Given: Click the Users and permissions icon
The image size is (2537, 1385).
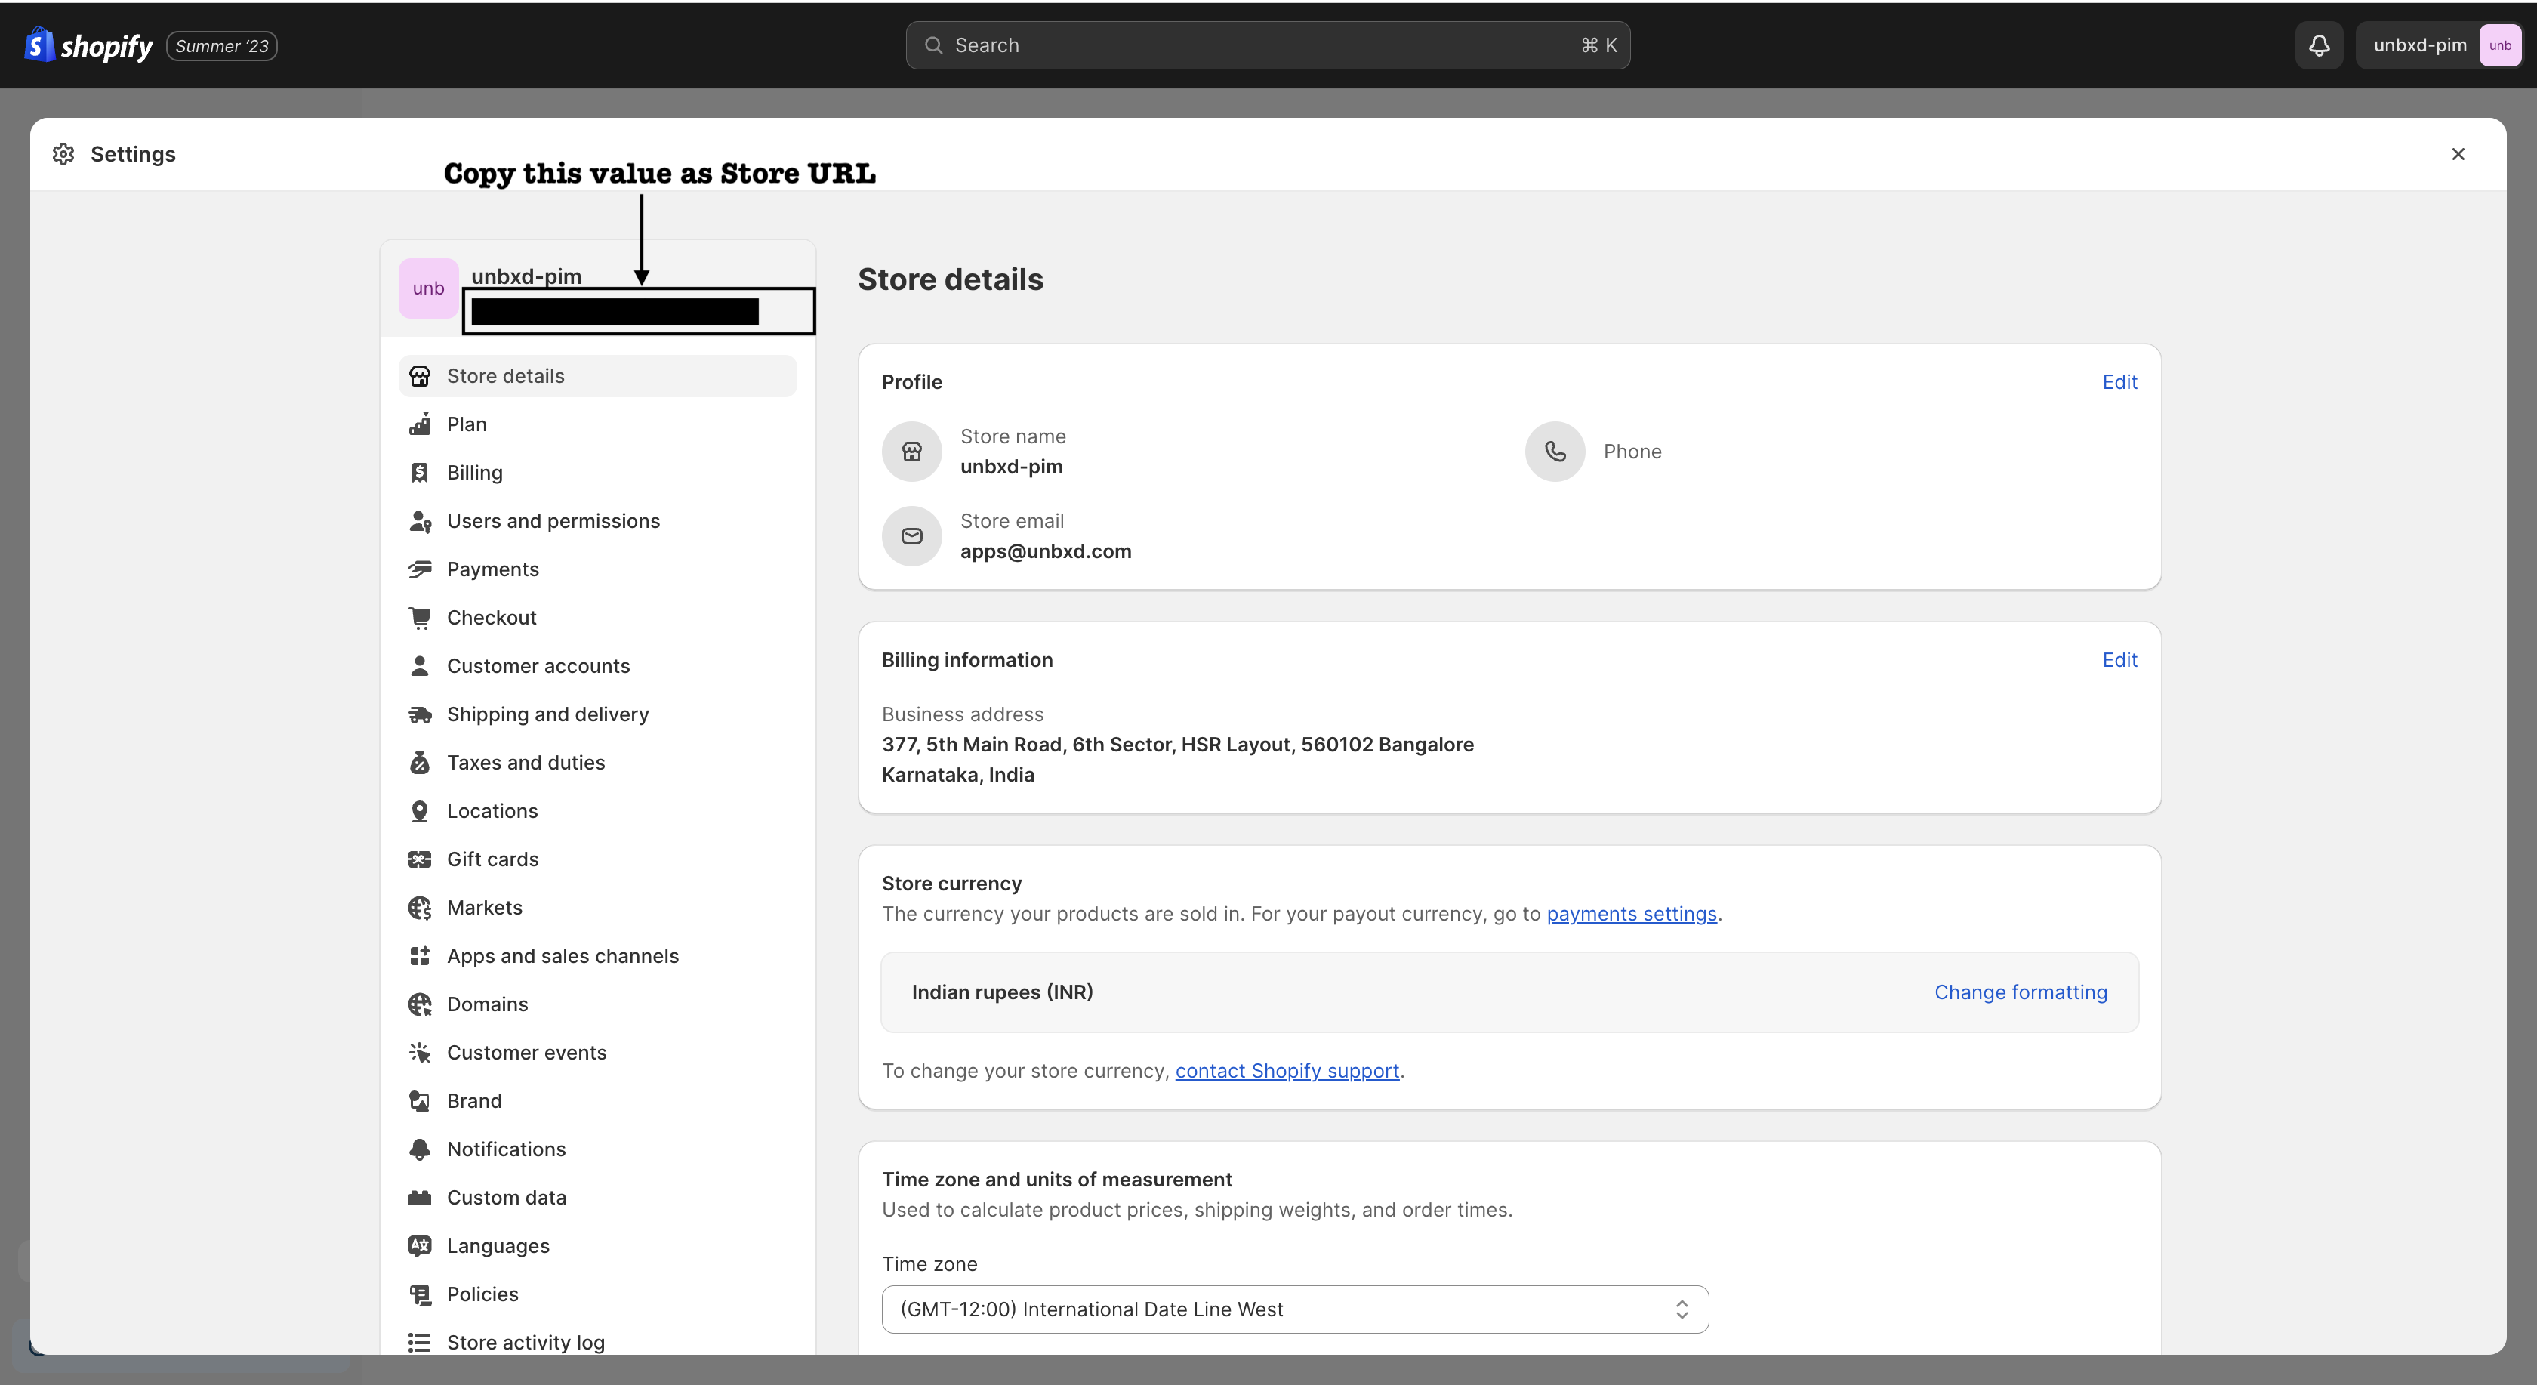Looking at the screenshot, I should point(420,521).
